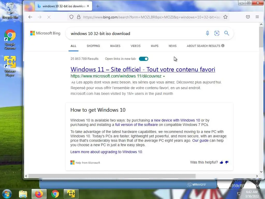This screenshot has height=199, width=265.
Task: Open the Firefox hamburger menu
Action: [257, 17]
